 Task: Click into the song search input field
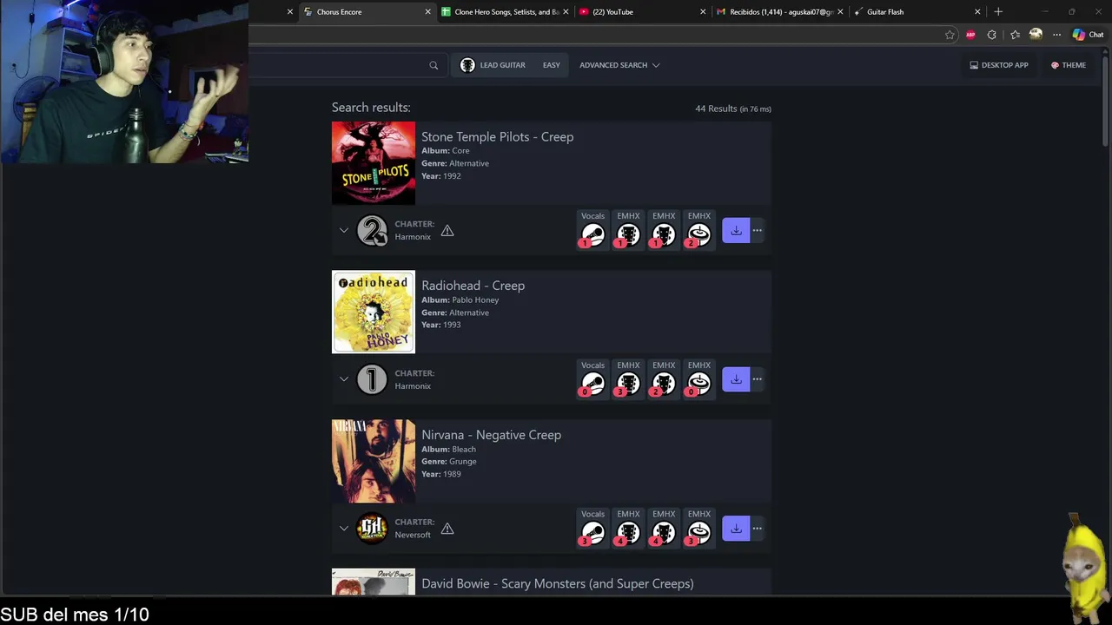(x=339, y=65)
